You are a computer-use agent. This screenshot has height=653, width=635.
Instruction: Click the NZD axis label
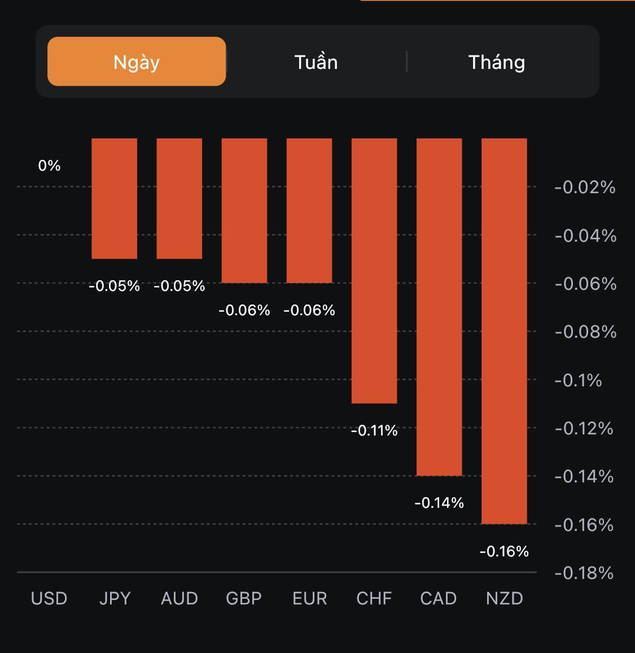coord(505,598)
